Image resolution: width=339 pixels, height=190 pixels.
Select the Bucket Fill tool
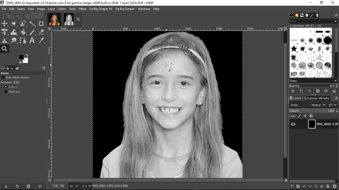[23, 32]
